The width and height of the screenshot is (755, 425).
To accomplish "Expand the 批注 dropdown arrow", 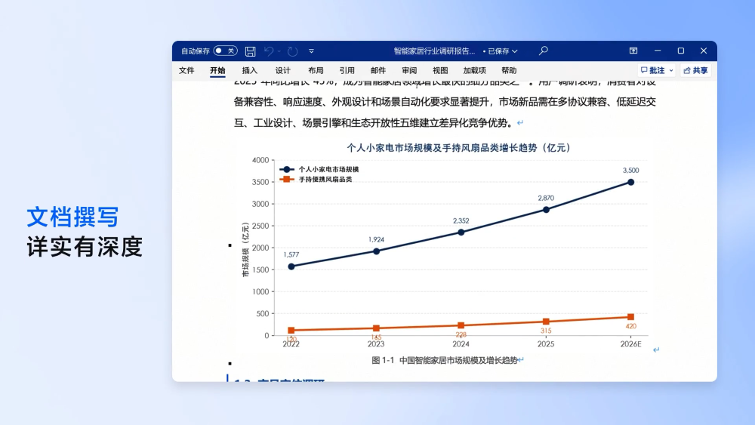I will pos(671,71).
